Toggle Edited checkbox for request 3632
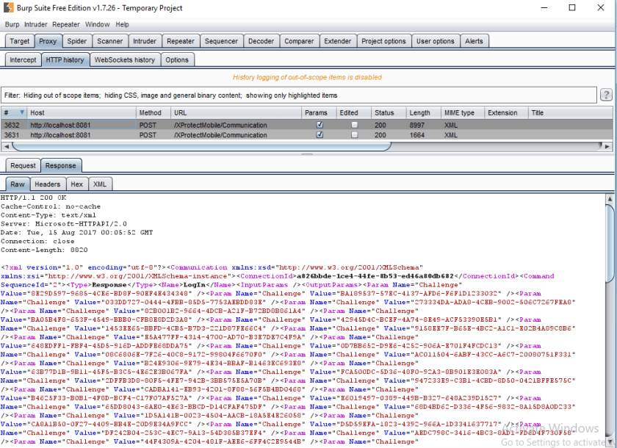Screen dimensions: 617x448 click(x=355, y=125)
